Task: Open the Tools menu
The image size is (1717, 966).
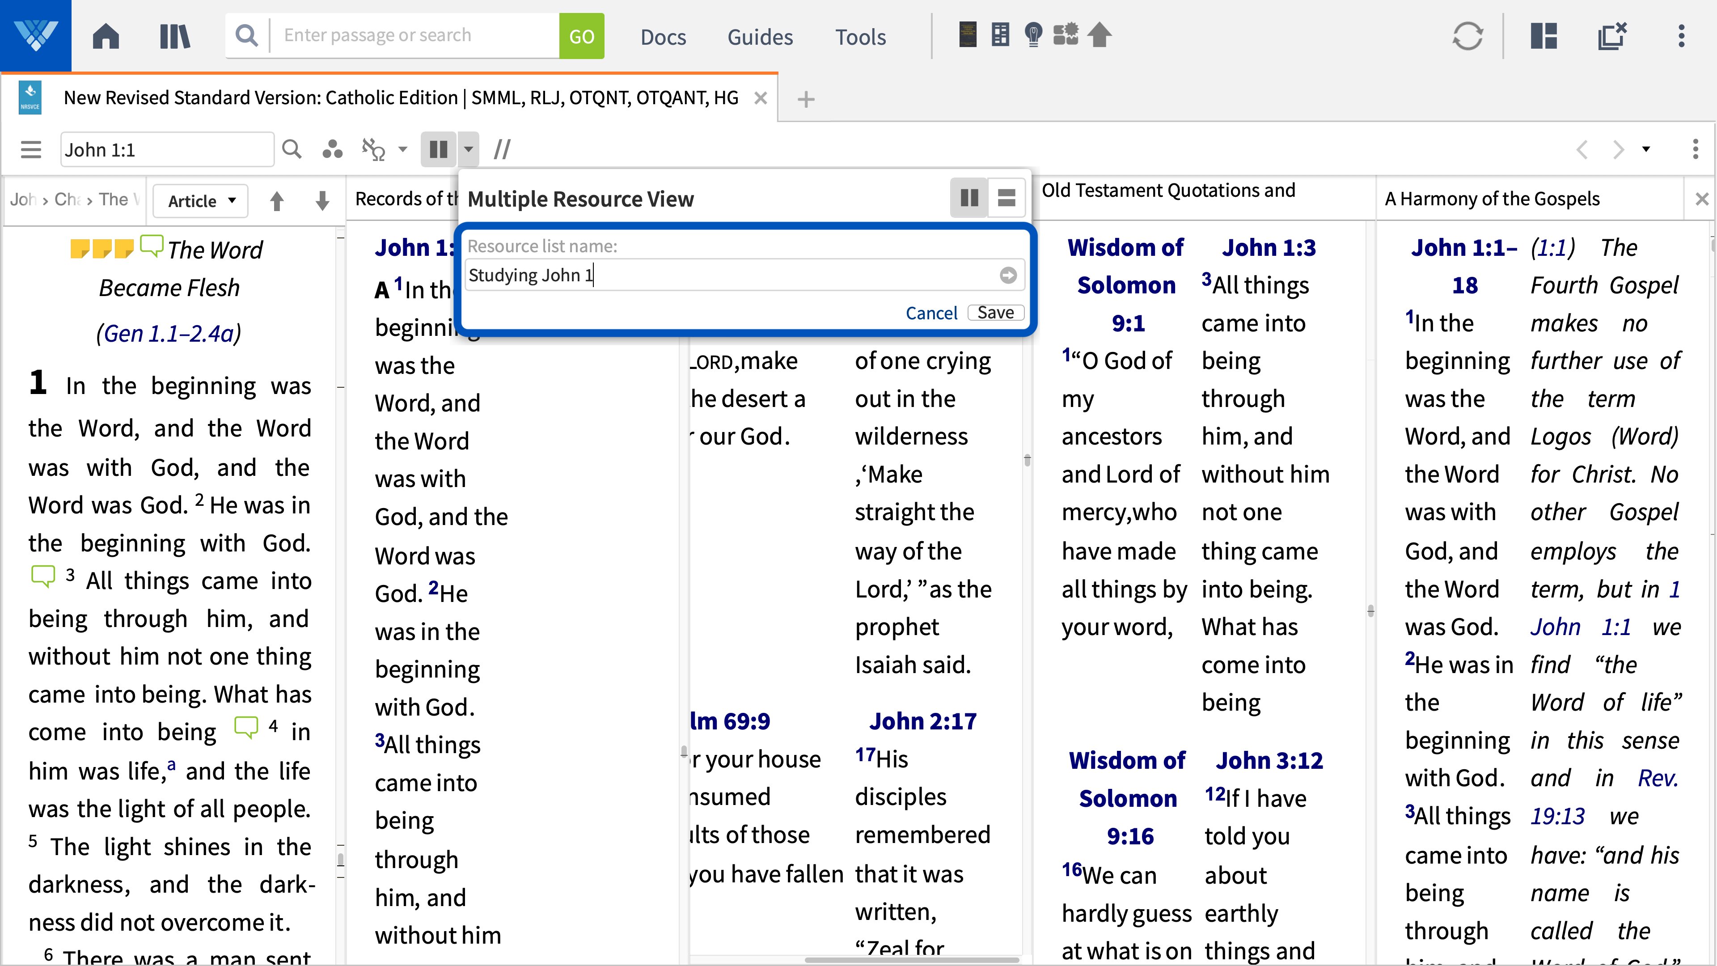Action: click(x=860, y=37)
